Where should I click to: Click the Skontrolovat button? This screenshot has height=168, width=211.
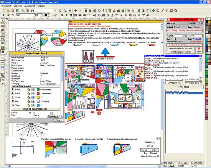[x=53, y=116]
